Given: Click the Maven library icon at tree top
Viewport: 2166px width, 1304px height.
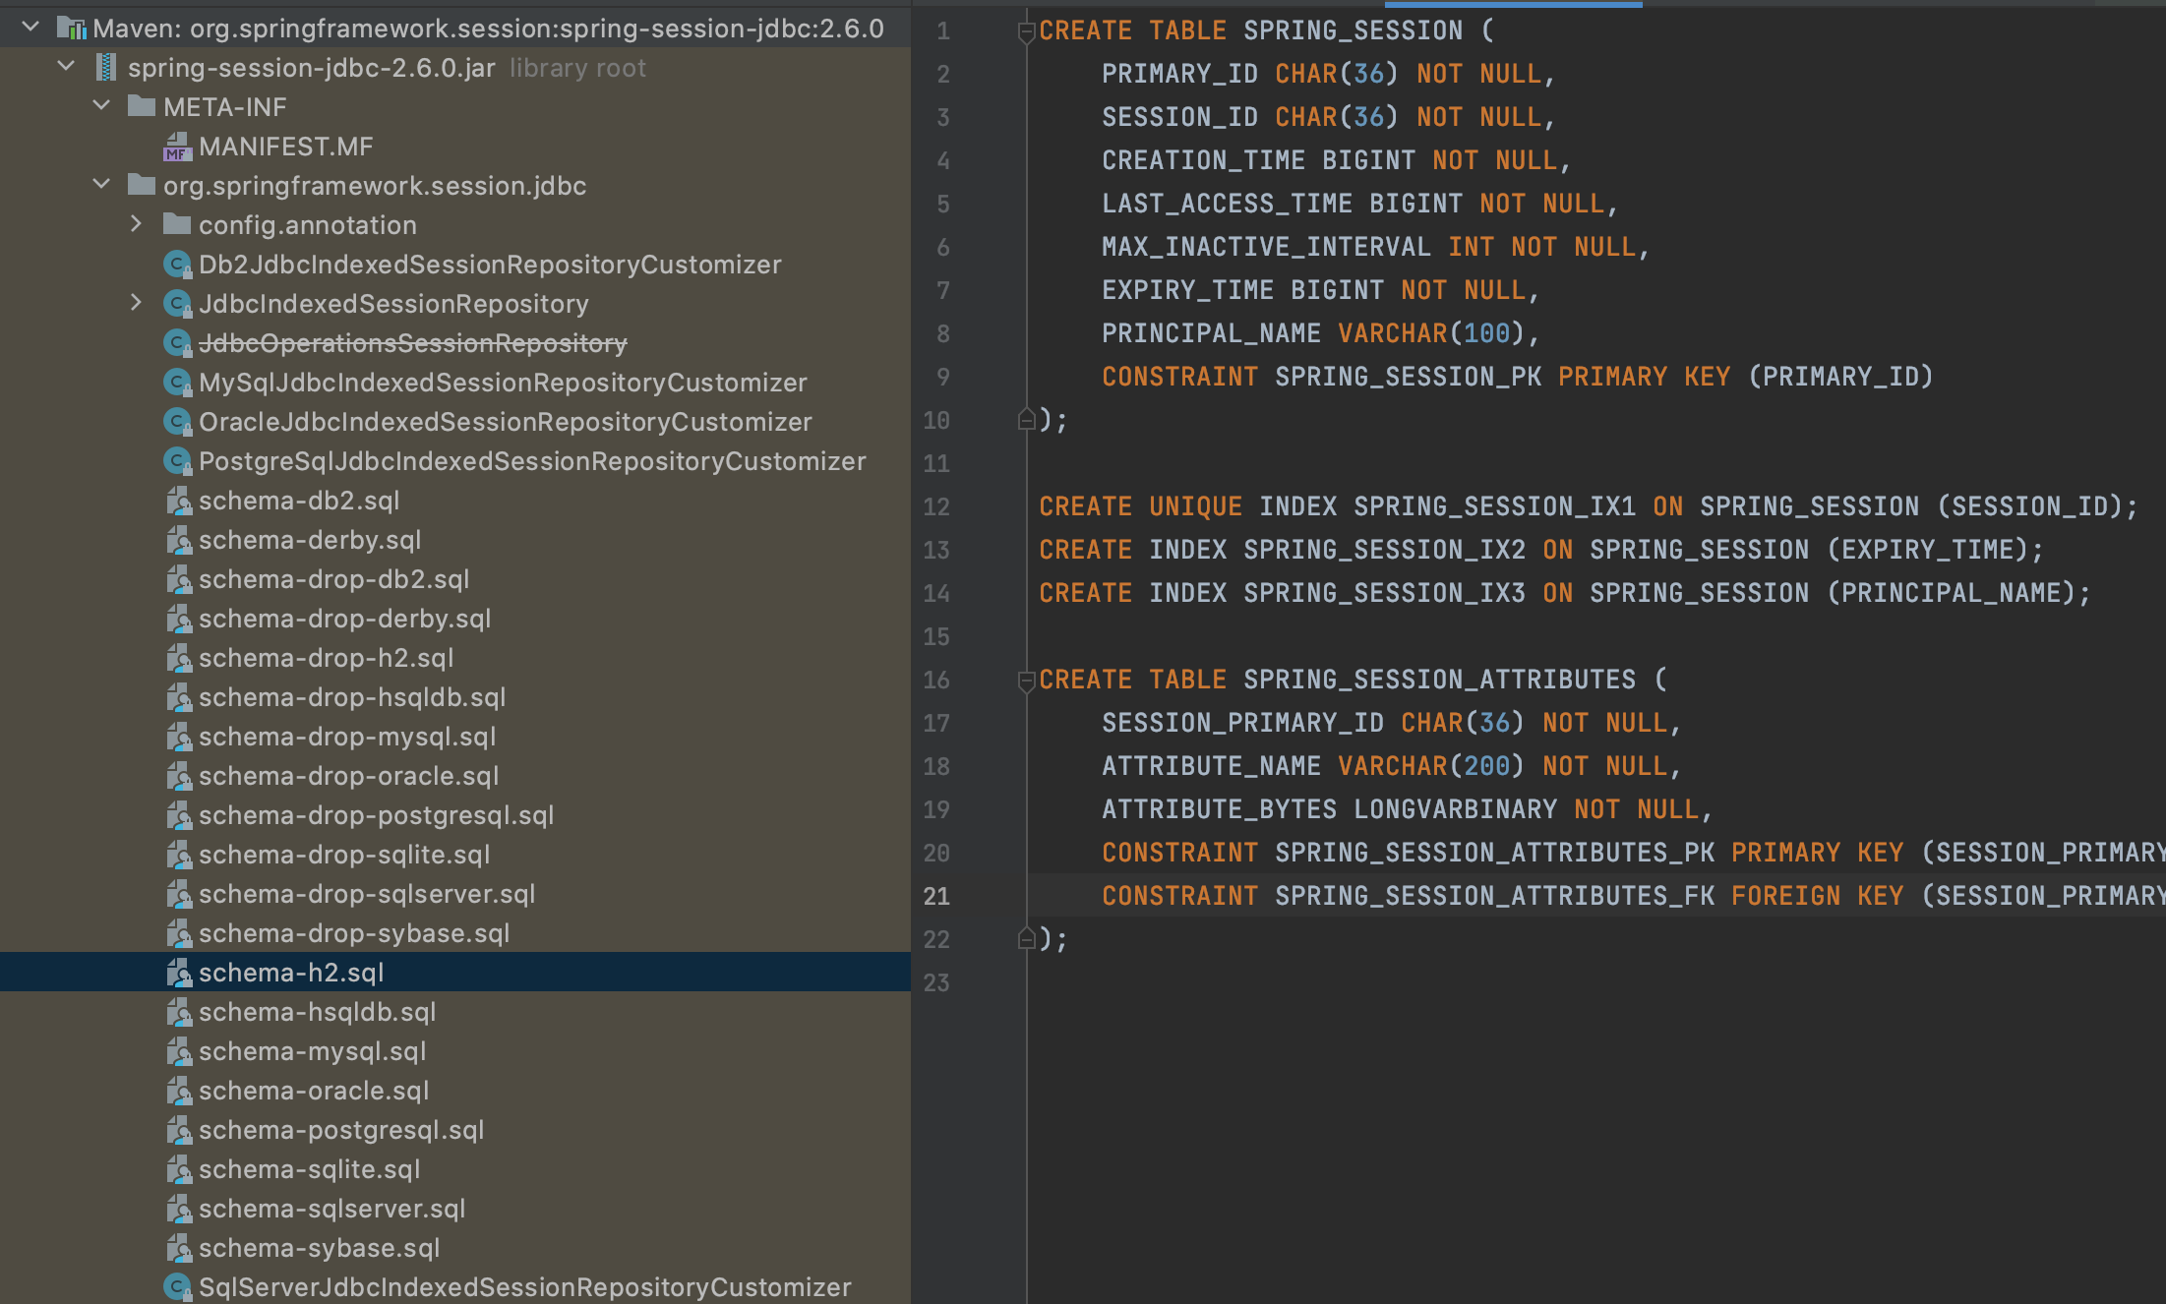Looking at the screenshot, I should (71, 29).
